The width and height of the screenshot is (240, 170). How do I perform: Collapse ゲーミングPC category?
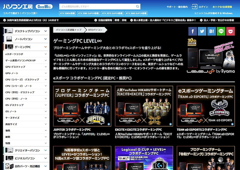coord(46,47)
